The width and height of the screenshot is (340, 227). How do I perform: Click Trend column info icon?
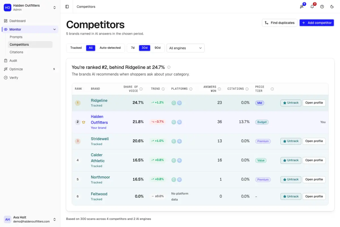163,89
